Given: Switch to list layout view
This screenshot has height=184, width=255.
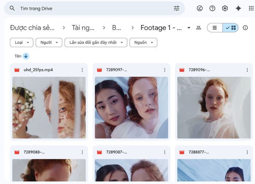Looking at the screenshot, I should pyautogui.click(x=215, y=28).
